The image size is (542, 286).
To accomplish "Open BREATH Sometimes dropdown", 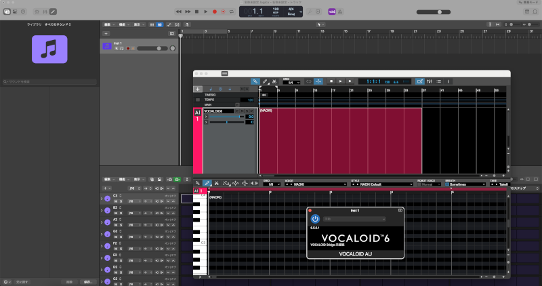I will (x=465, y=184).
